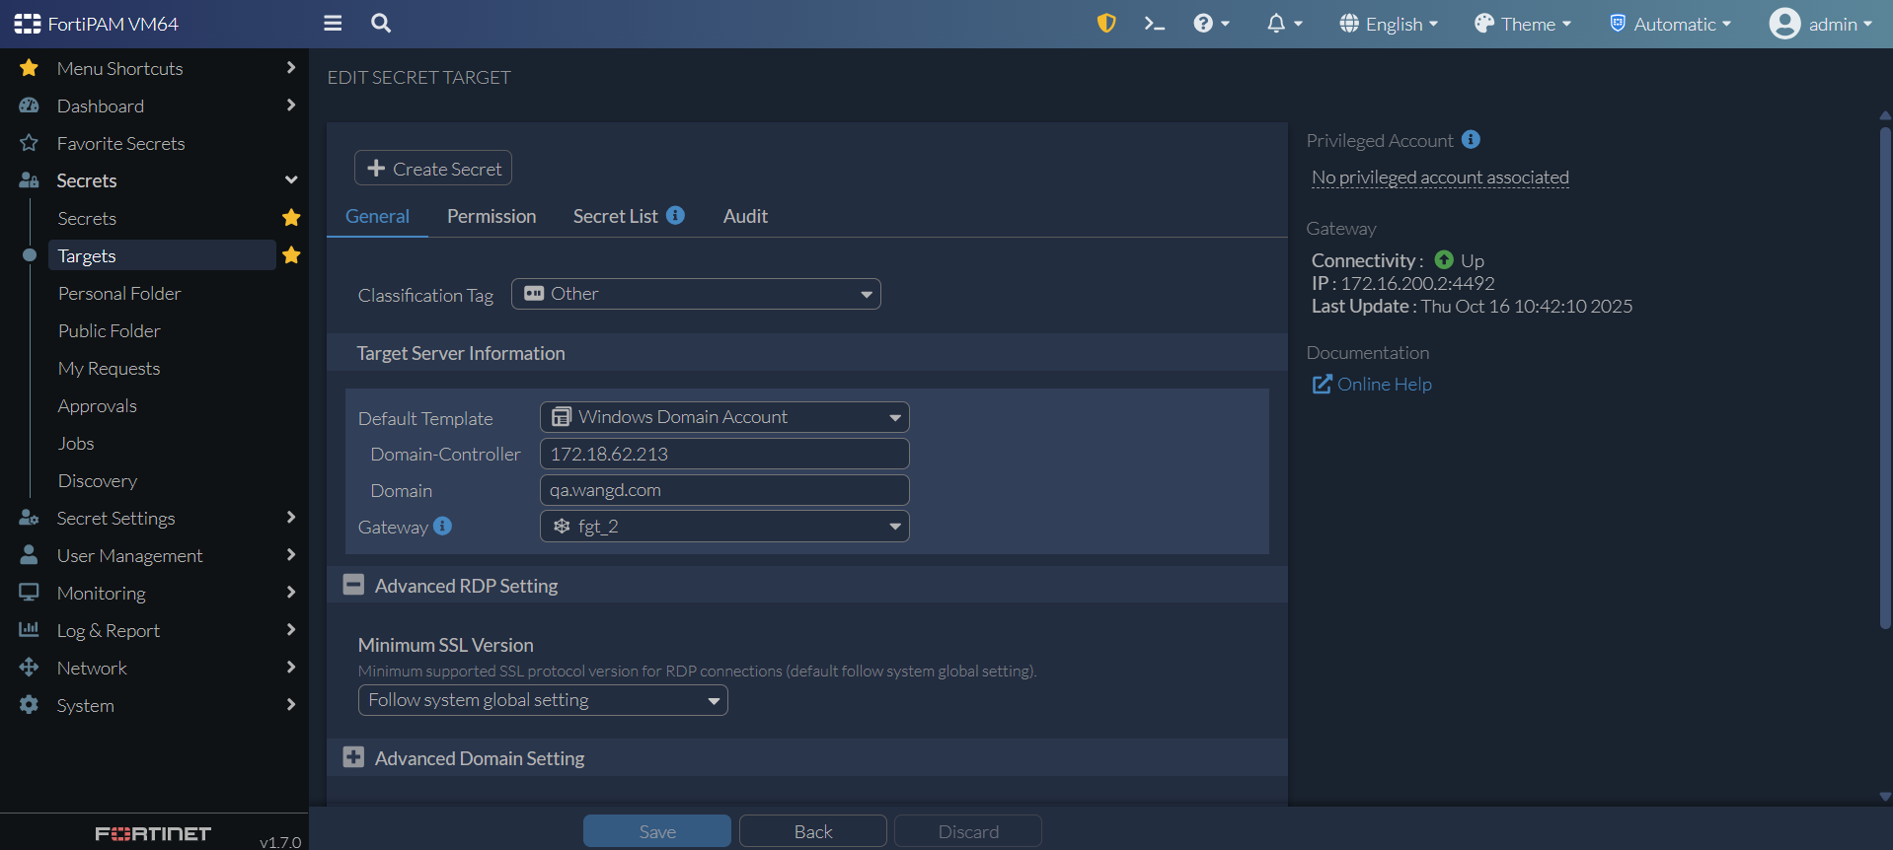
Task: Click the Monitoring screen icon
Action: (29, 593)
